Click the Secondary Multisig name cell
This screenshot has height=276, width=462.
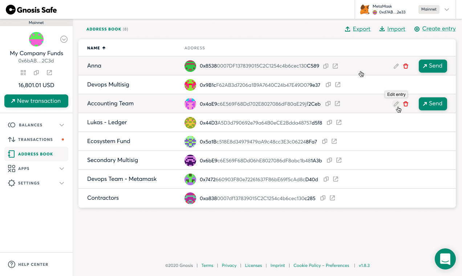113,160
